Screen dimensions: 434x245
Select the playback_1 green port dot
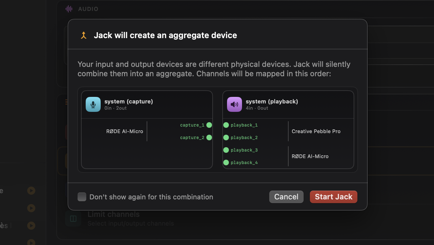pyautogui.click(x=226, y=125)
